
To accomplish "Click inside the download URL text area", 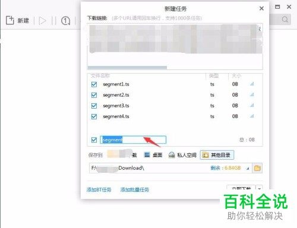I will (175, 46).
